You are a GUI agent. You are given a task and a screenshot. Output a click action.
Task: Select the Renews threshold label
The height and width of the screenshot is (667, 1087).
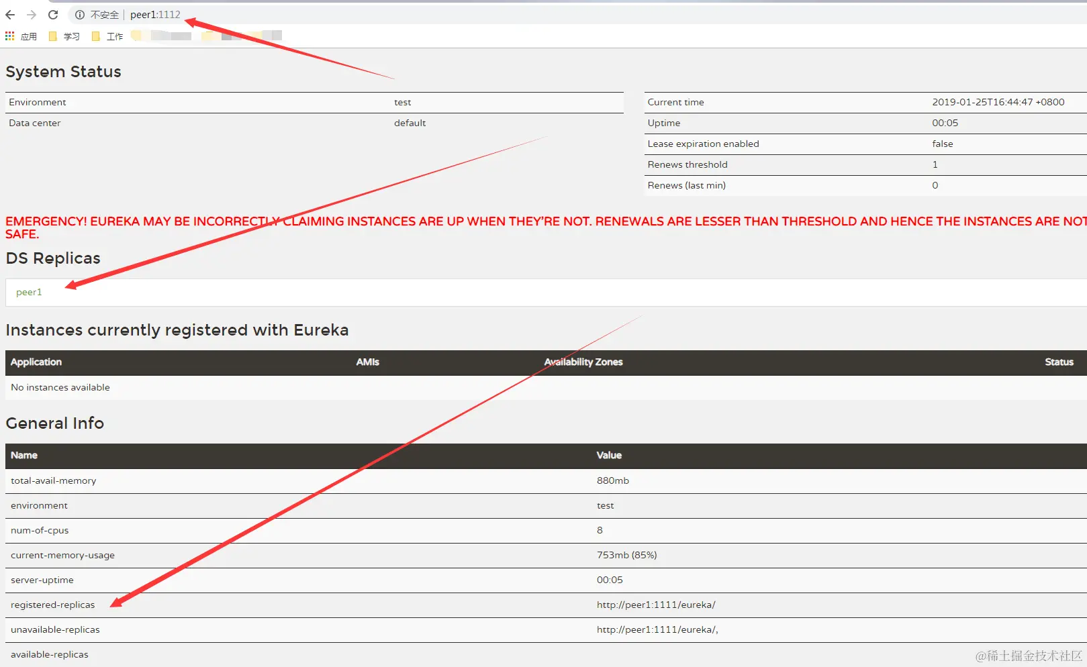point(688,164)
